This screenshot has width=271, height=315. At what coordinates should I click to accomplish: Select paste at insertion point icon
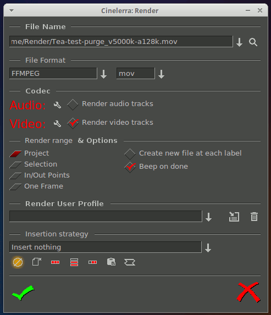111,262
